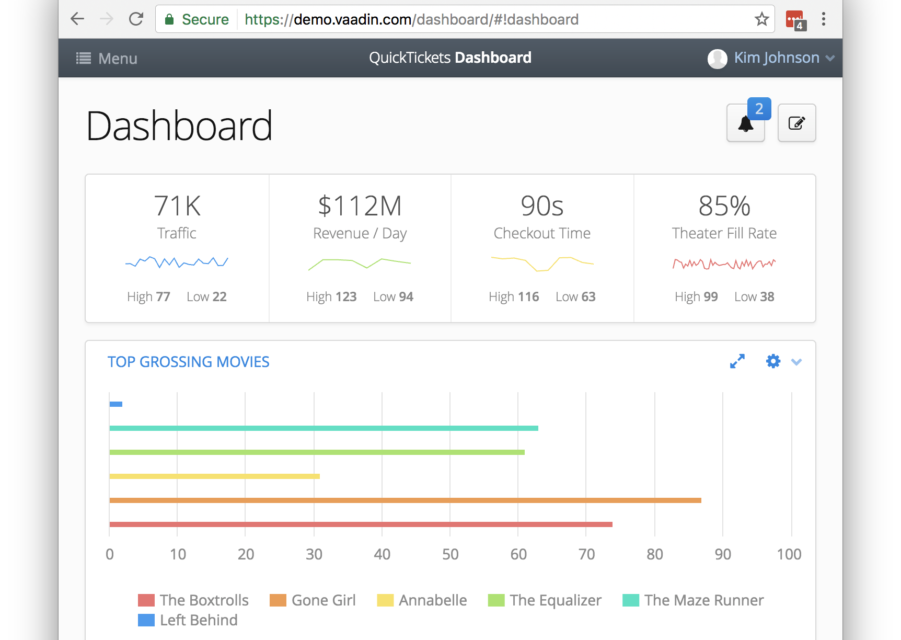The width and height of the screenshot is (901, 640).
Task: Click the red browser extension icon
Action: pyautogui.click(x=795, y=19)
